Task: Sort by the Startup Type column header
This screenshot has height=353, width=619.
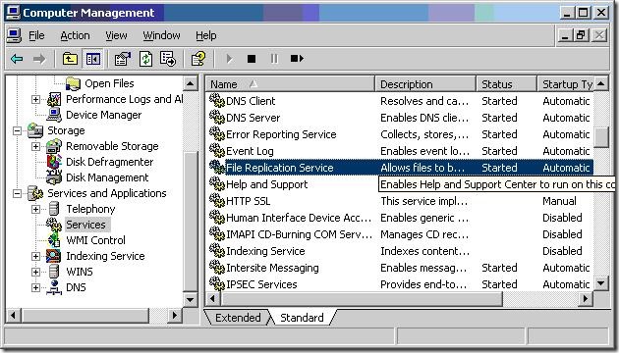Action: (x=565, y=84)
